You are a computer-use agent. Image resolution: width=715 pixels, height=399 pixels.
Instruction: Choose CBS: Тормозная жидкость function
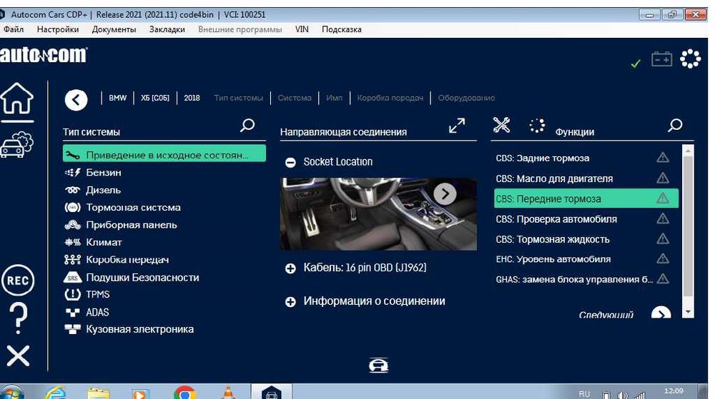point(586,239)
